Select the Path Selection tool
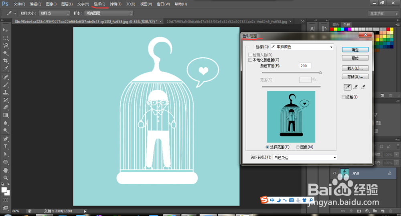 pyautogui.click(x=5, y=154)
